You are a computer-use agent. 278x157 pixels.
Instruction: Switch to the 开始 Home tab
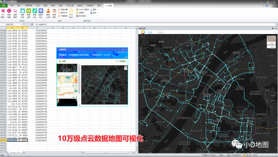tap(12, 6)
